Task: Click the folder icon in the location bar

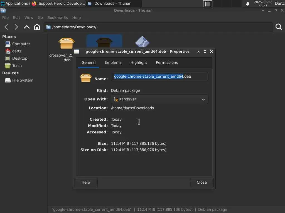Action: click(x=48, y=27)
